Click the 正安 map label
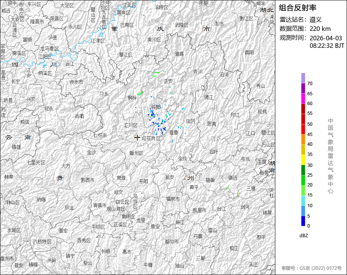Screen dimensions: 347x275 169,81
